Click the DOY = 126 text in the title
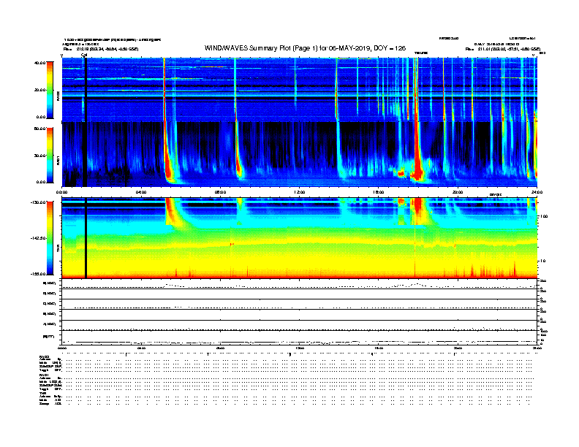The height and width of the screenshot is (447, 579). (390, 48)
